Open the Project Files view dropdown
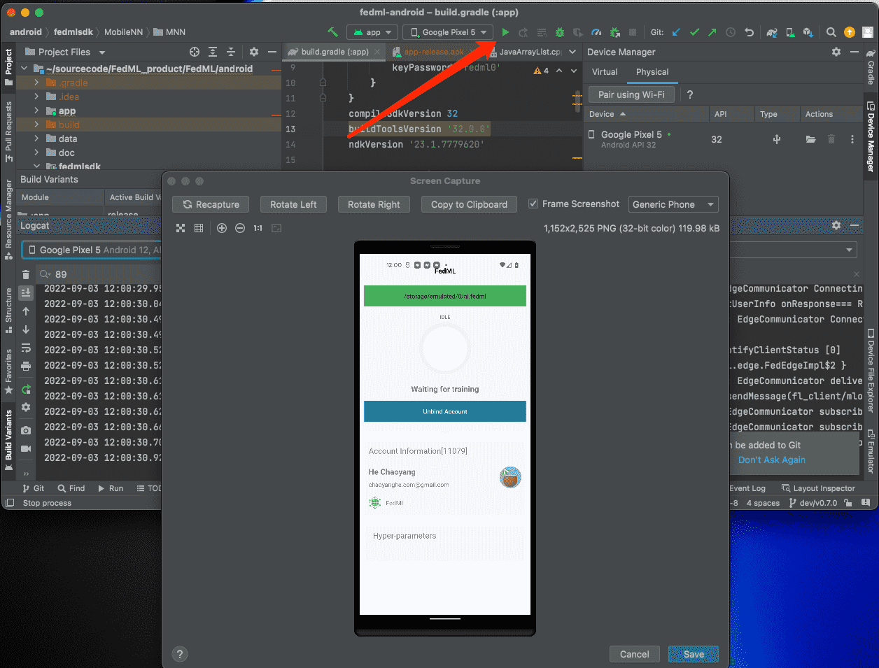This screenshot has width=879, height=668. (x=65, y=52)
